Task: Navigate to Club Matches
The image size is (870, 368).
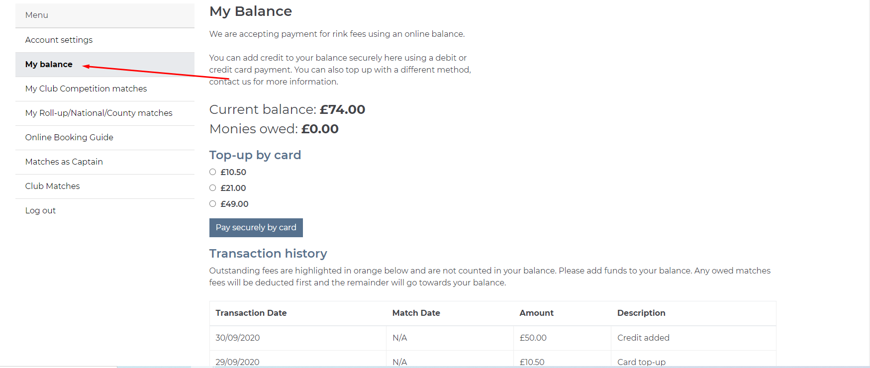Action: tap(52, 186)
